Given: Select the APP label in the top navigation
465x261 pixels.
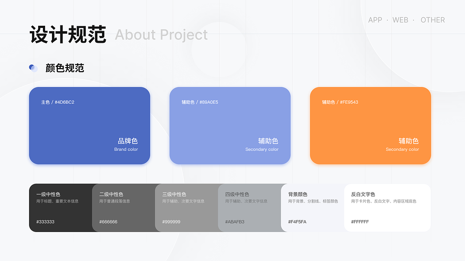Looking at the screenshot, I should (375, 20).
